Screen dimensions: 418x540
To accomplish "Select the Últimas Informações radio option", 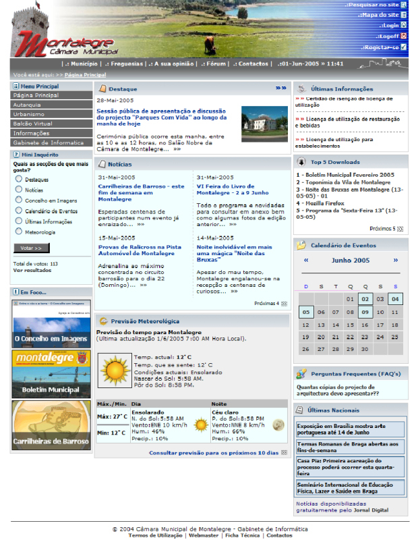I will pyautogui.click(x=19, y=221).
